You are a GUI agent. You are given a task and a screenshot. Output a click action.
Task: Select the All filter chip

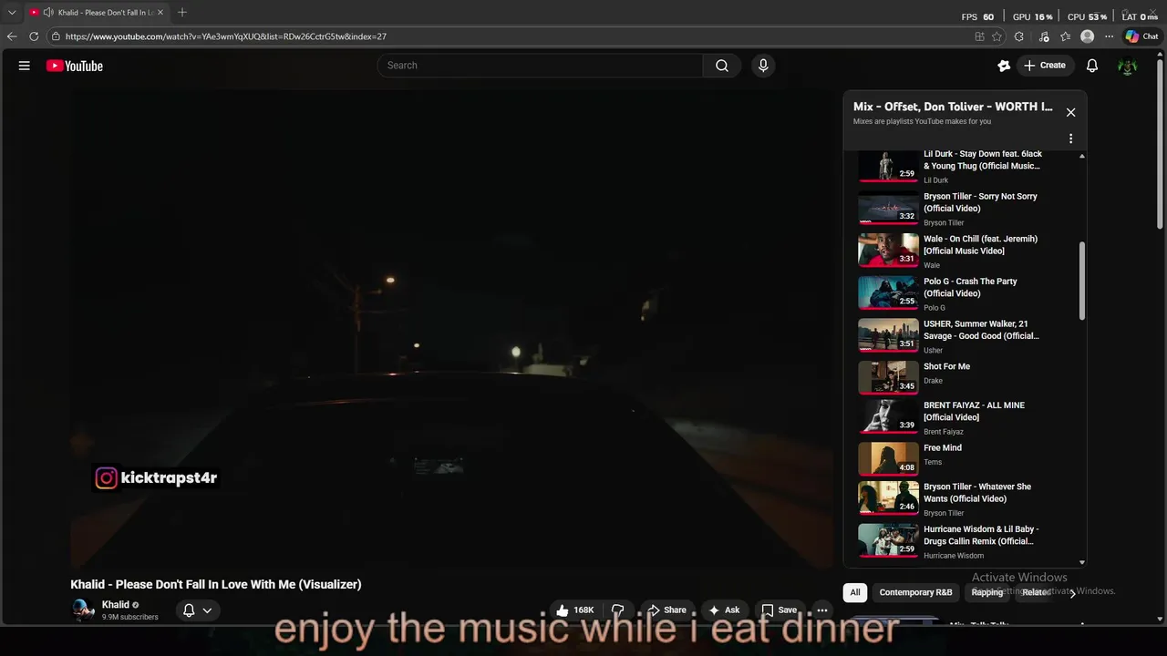click(x=855, y=592)
